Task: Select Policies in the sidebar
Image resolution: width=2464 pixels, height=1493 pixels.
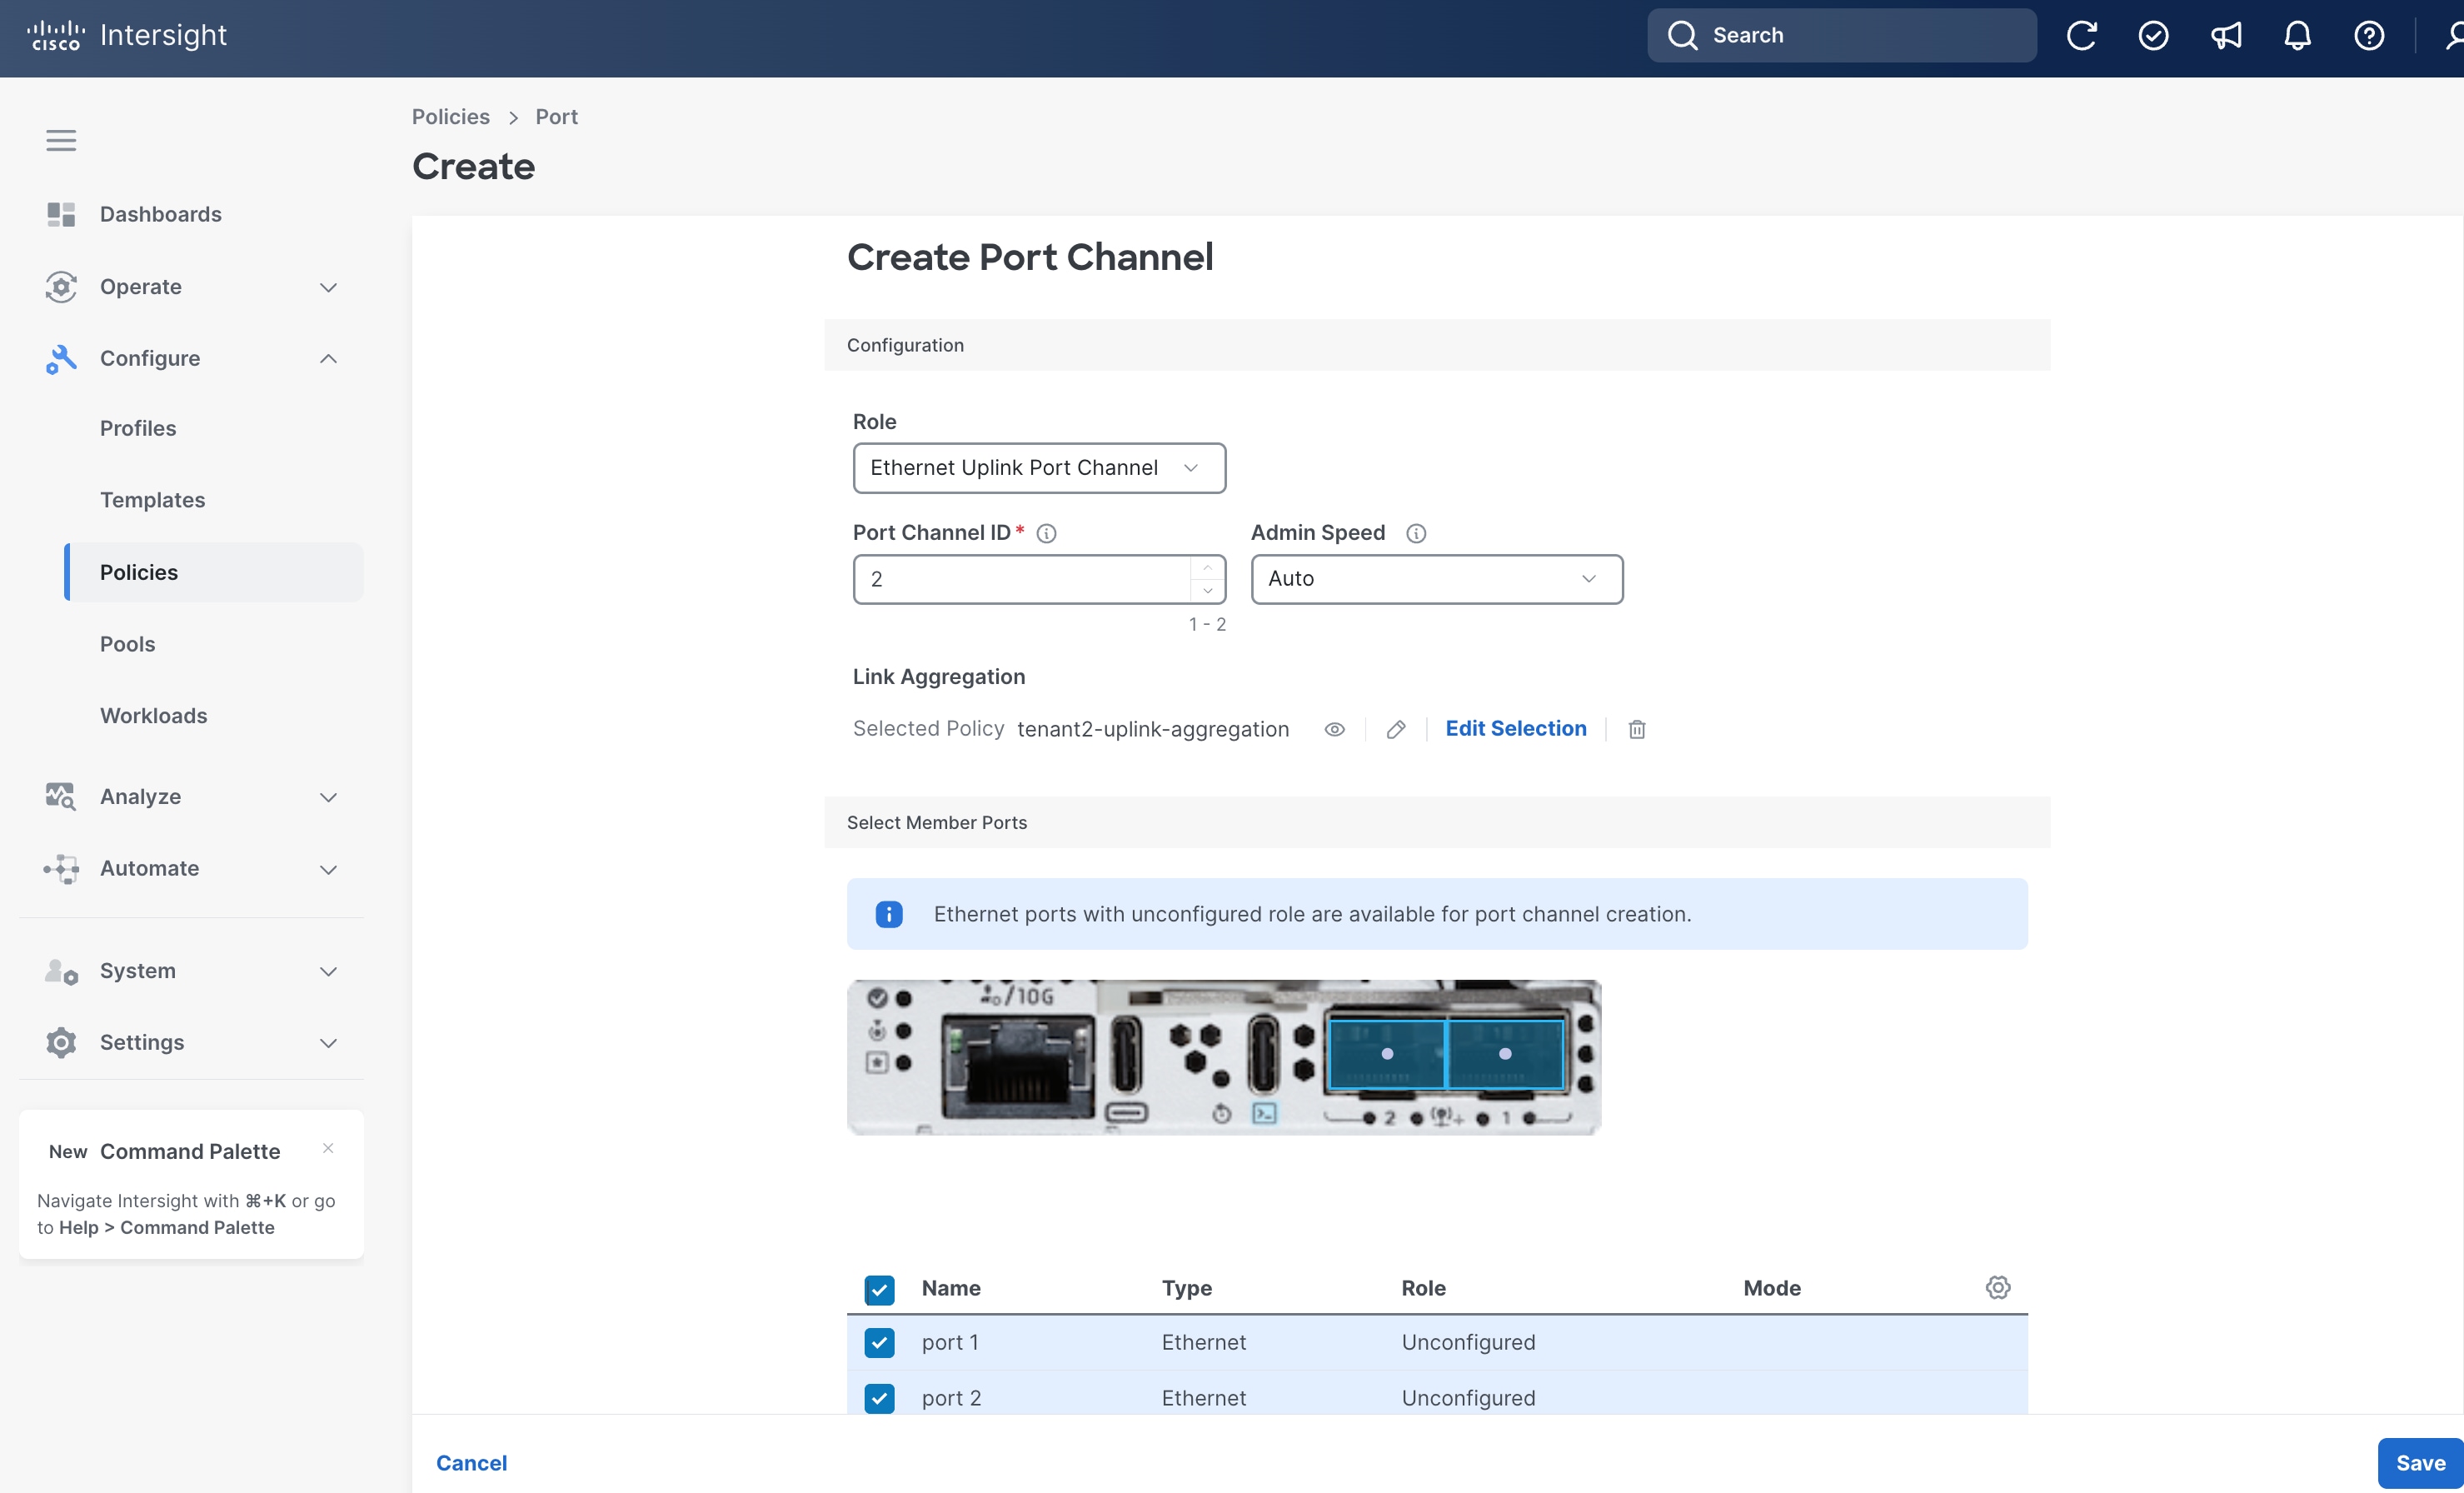Action: pos(214,572)
